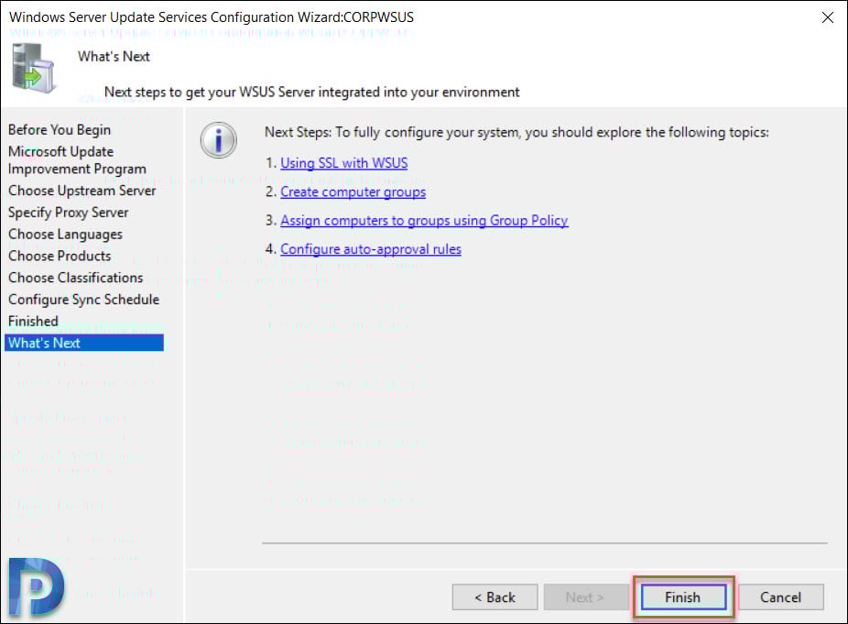Select the Configure Sync Schedule step
This screenshot has height=624, width=848.
[x=84, y=300]
